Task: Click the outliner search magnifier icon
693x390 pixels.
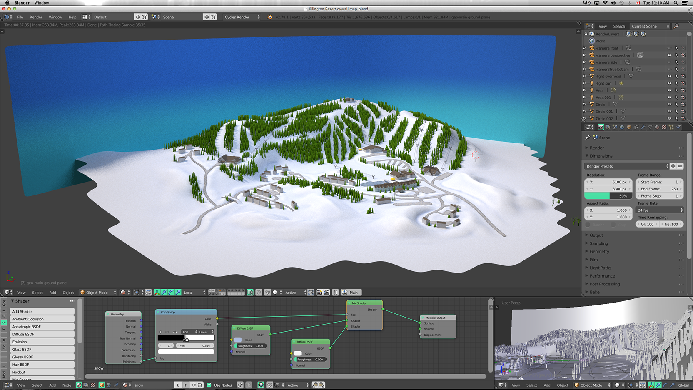Action: click(x=676, y=26)
